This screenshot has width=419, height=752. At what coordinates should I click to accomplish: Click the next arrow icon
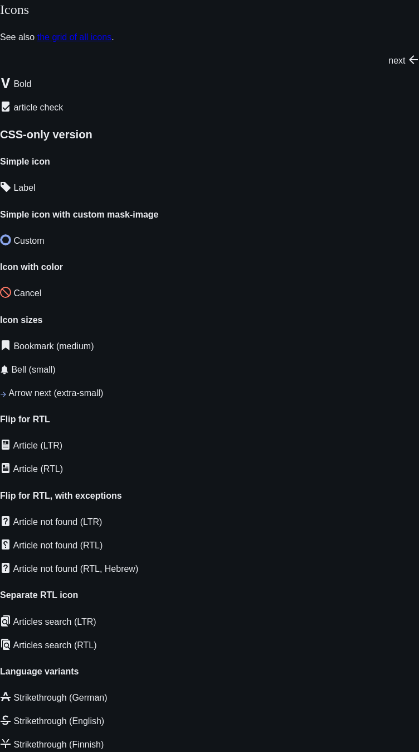coord(413,60)
